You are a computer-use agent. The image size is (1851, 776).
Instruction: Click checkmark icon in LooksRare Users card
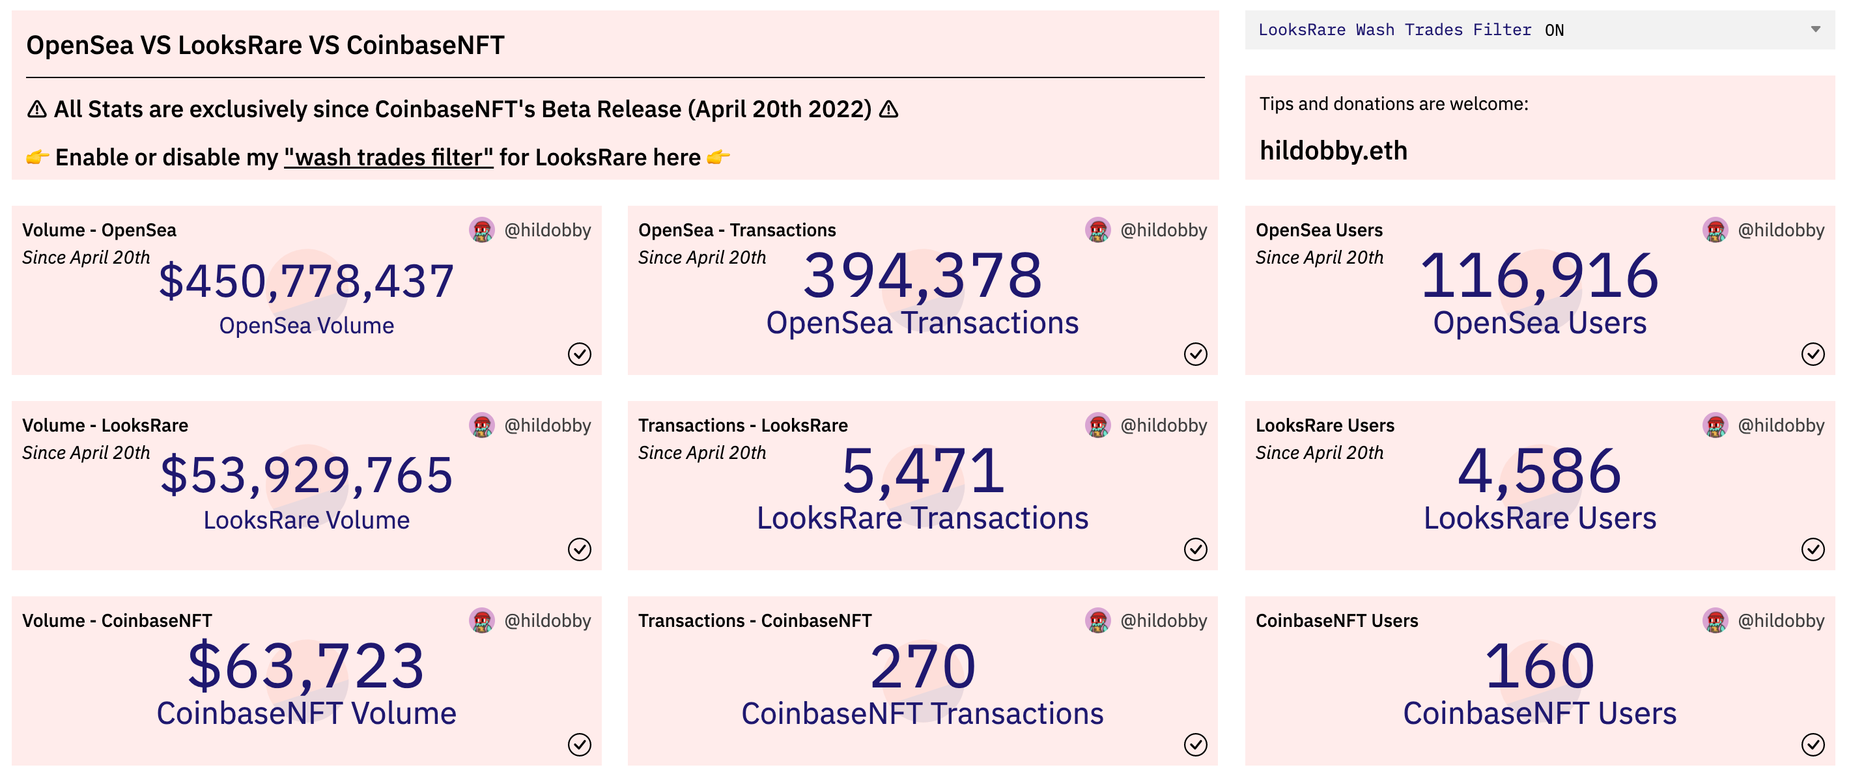pos(1813,549)
